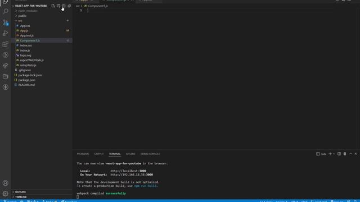Switch to the PROBLEMS panel tab
This screenshot has height=202, width=360.
[83, 154]
